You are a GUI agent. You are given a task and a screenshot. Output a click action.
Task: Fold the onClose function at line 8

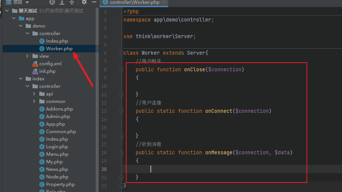pyautogui.click(x=121, y=70)
